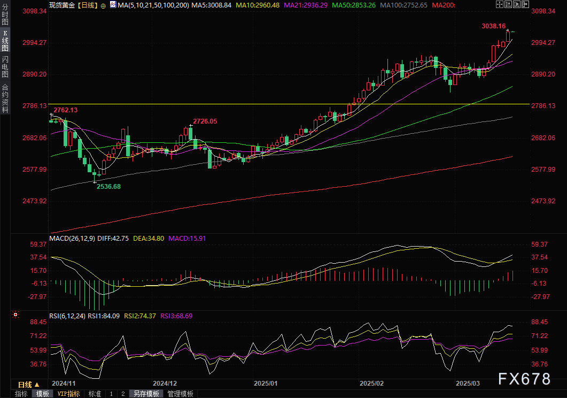Open 闪电图 view in left sidebar
This screenshot has width=567, height=398.
pos(5,66)
